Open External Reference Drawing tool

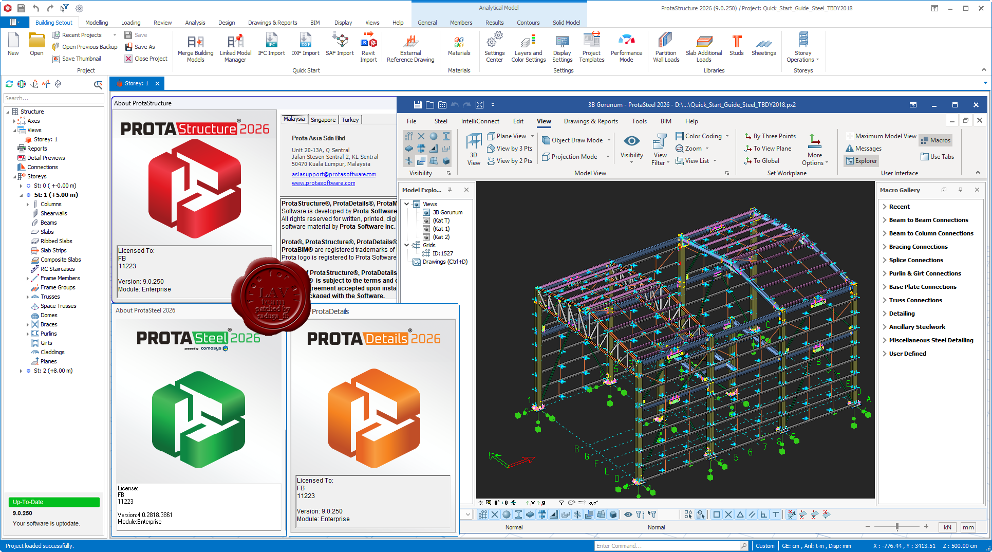coord(410,47)
